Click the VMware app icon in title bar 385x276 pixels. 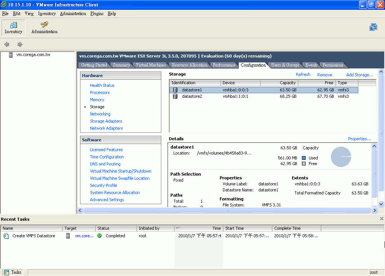[4, 5]
